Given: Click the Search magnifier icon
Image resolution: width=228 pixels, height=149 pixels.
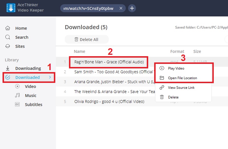Looking at the screenshot, I should 8,37.
